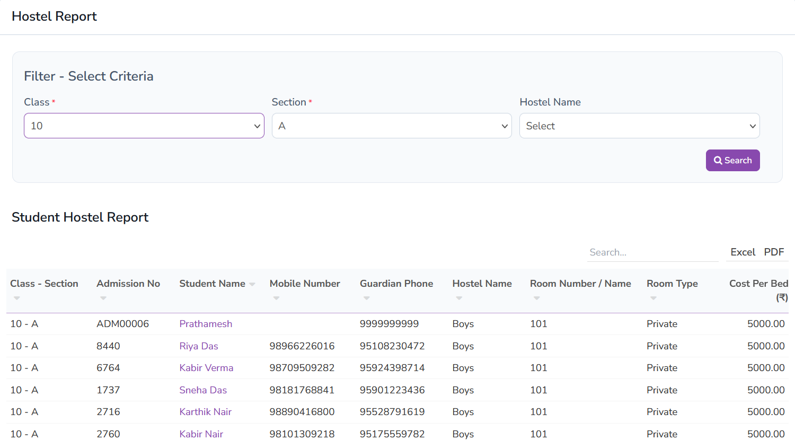Open the Class dropdown
795x440 pixels.
coord(144,126)
